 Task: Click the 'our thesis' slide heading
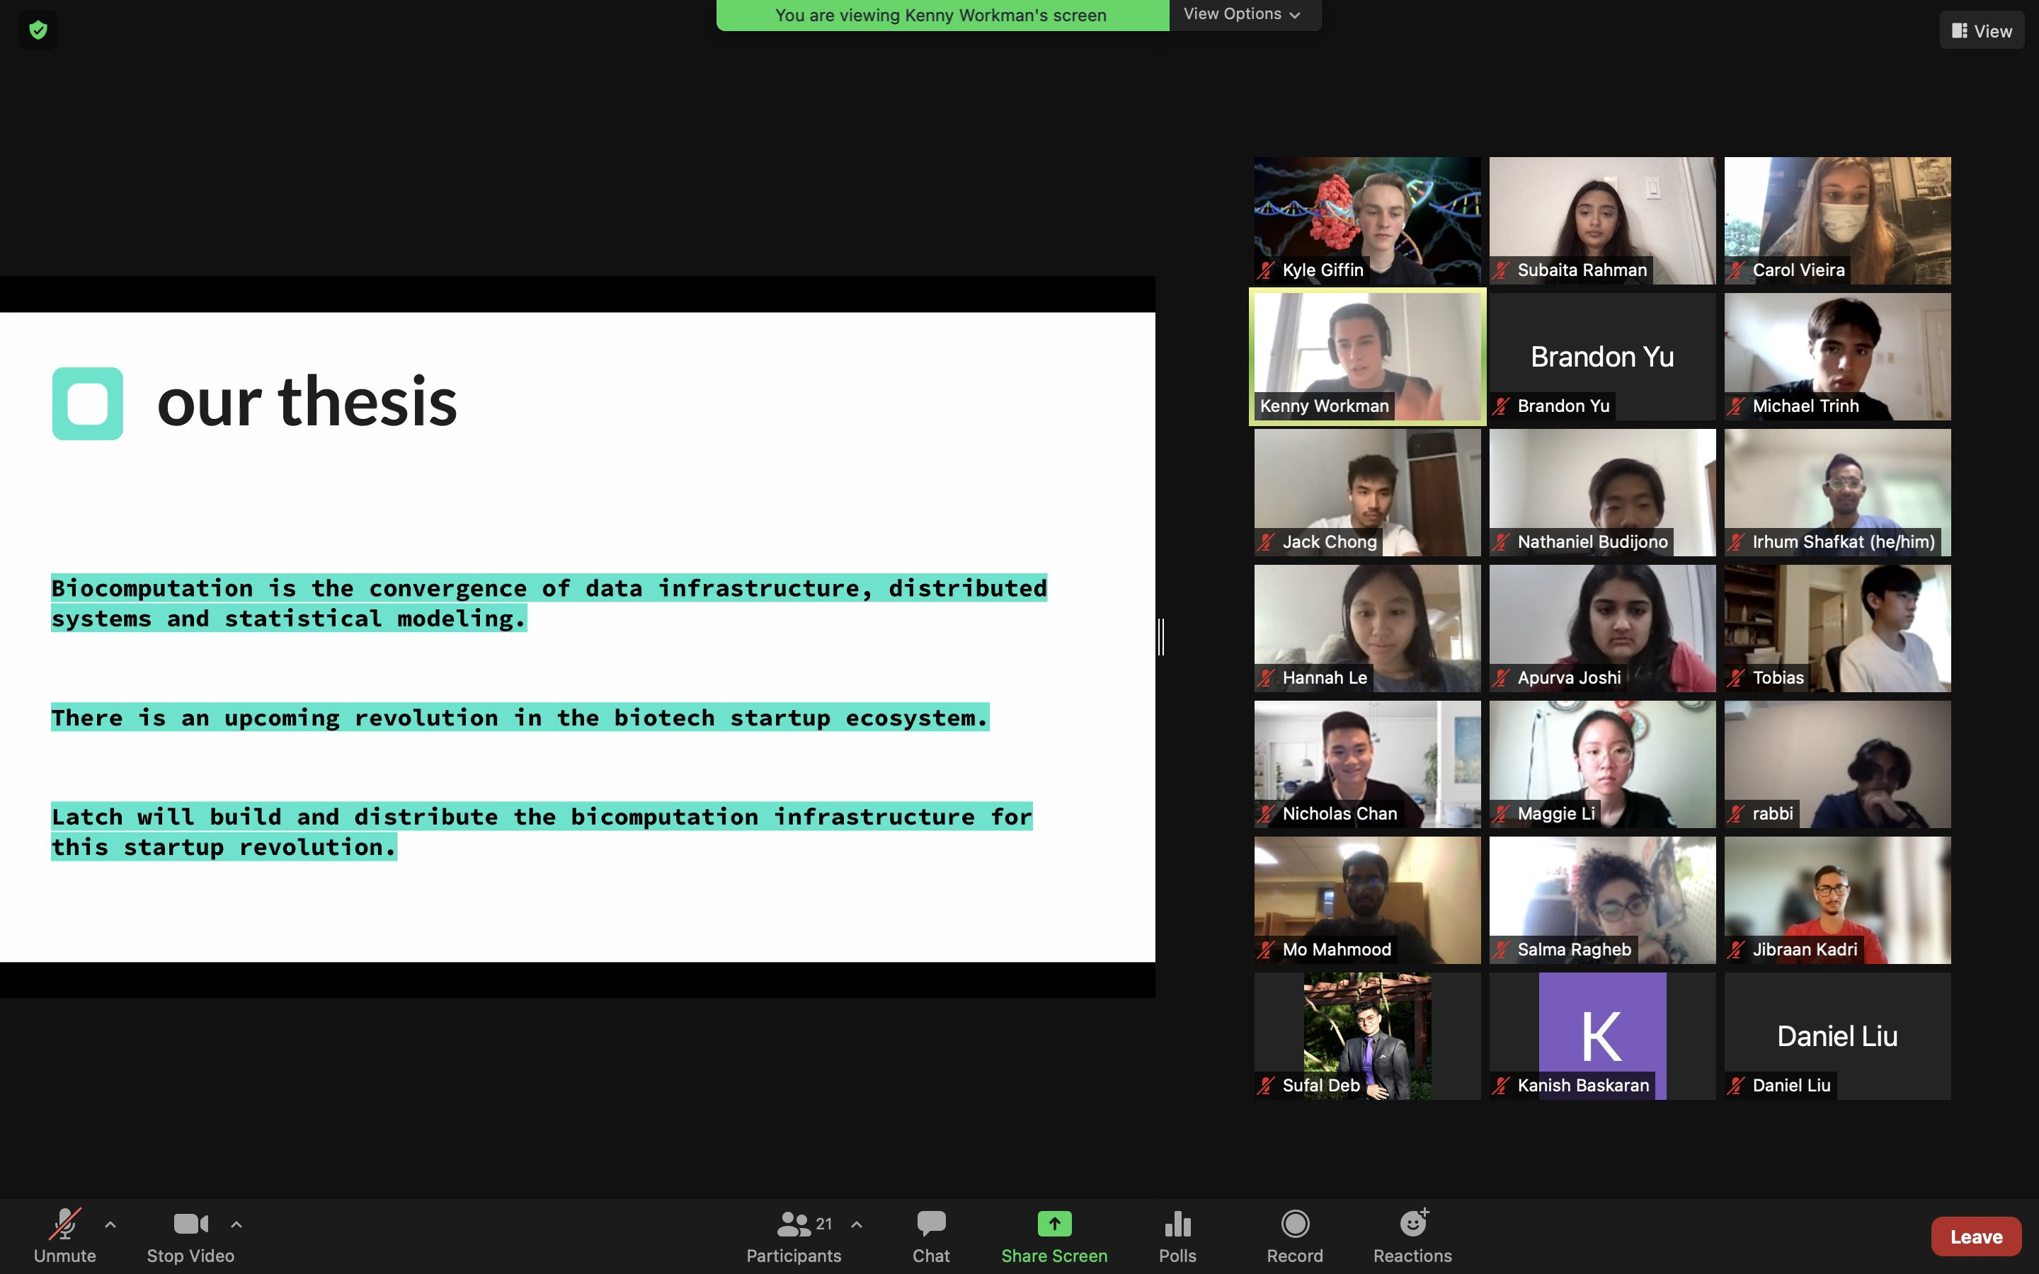[x=307, y=402]
